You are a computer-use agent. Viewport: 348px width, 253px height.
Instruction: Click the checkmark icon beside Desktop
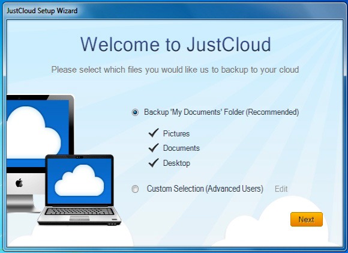pos(154,163)
